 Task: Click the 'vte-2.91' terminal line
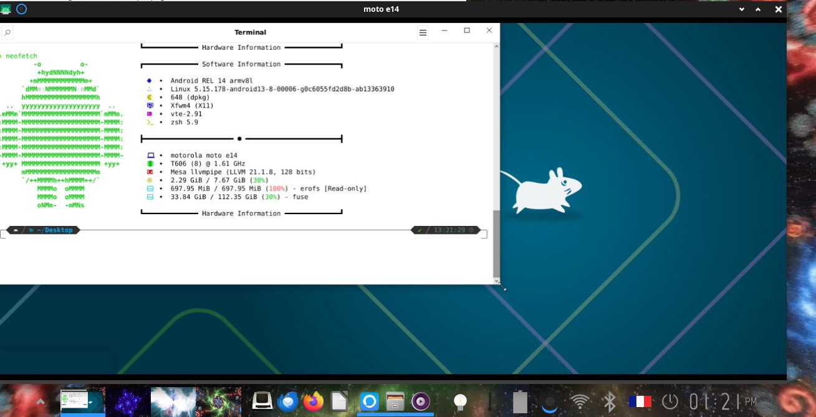[186, 114]
